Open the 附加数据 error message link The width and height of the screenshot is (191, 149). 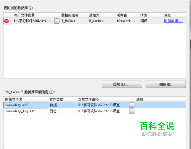(173, 21)
